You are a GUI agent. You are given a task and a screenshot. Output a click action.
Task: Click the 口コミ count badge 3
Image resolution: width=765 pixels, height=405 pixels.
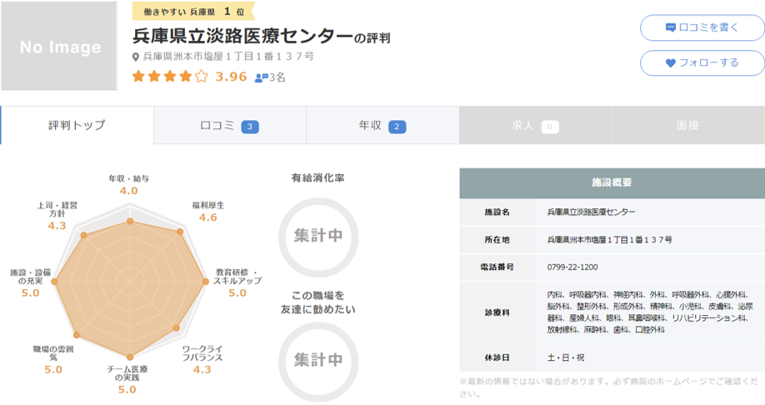pyautogui.click(x=250, y=127)
